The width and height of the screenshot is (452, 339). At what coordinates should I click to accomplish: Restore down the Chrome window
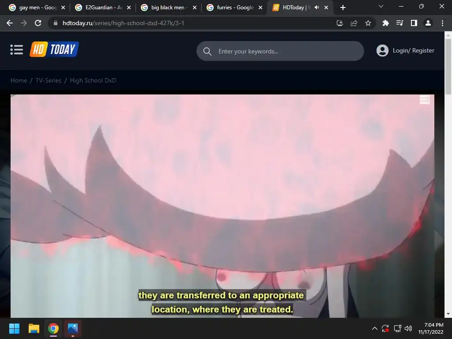[422, 6]
